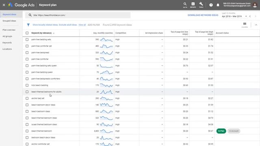The width and height of the screenshot is (260, 146).
Task: Sort by the Top of page bid (low range) header
Action: coord(179,33)
